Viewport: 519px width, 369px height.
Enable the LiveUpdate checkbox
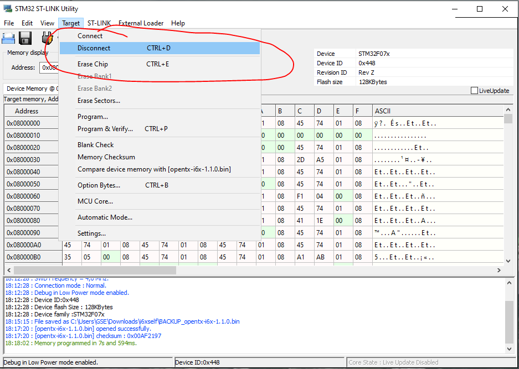click(x=474, y=91)
